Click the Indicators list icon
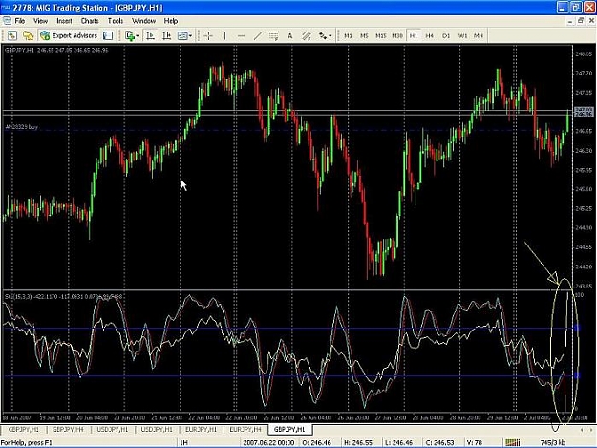Screen dimensions: 597x448 tap(182, 35)
